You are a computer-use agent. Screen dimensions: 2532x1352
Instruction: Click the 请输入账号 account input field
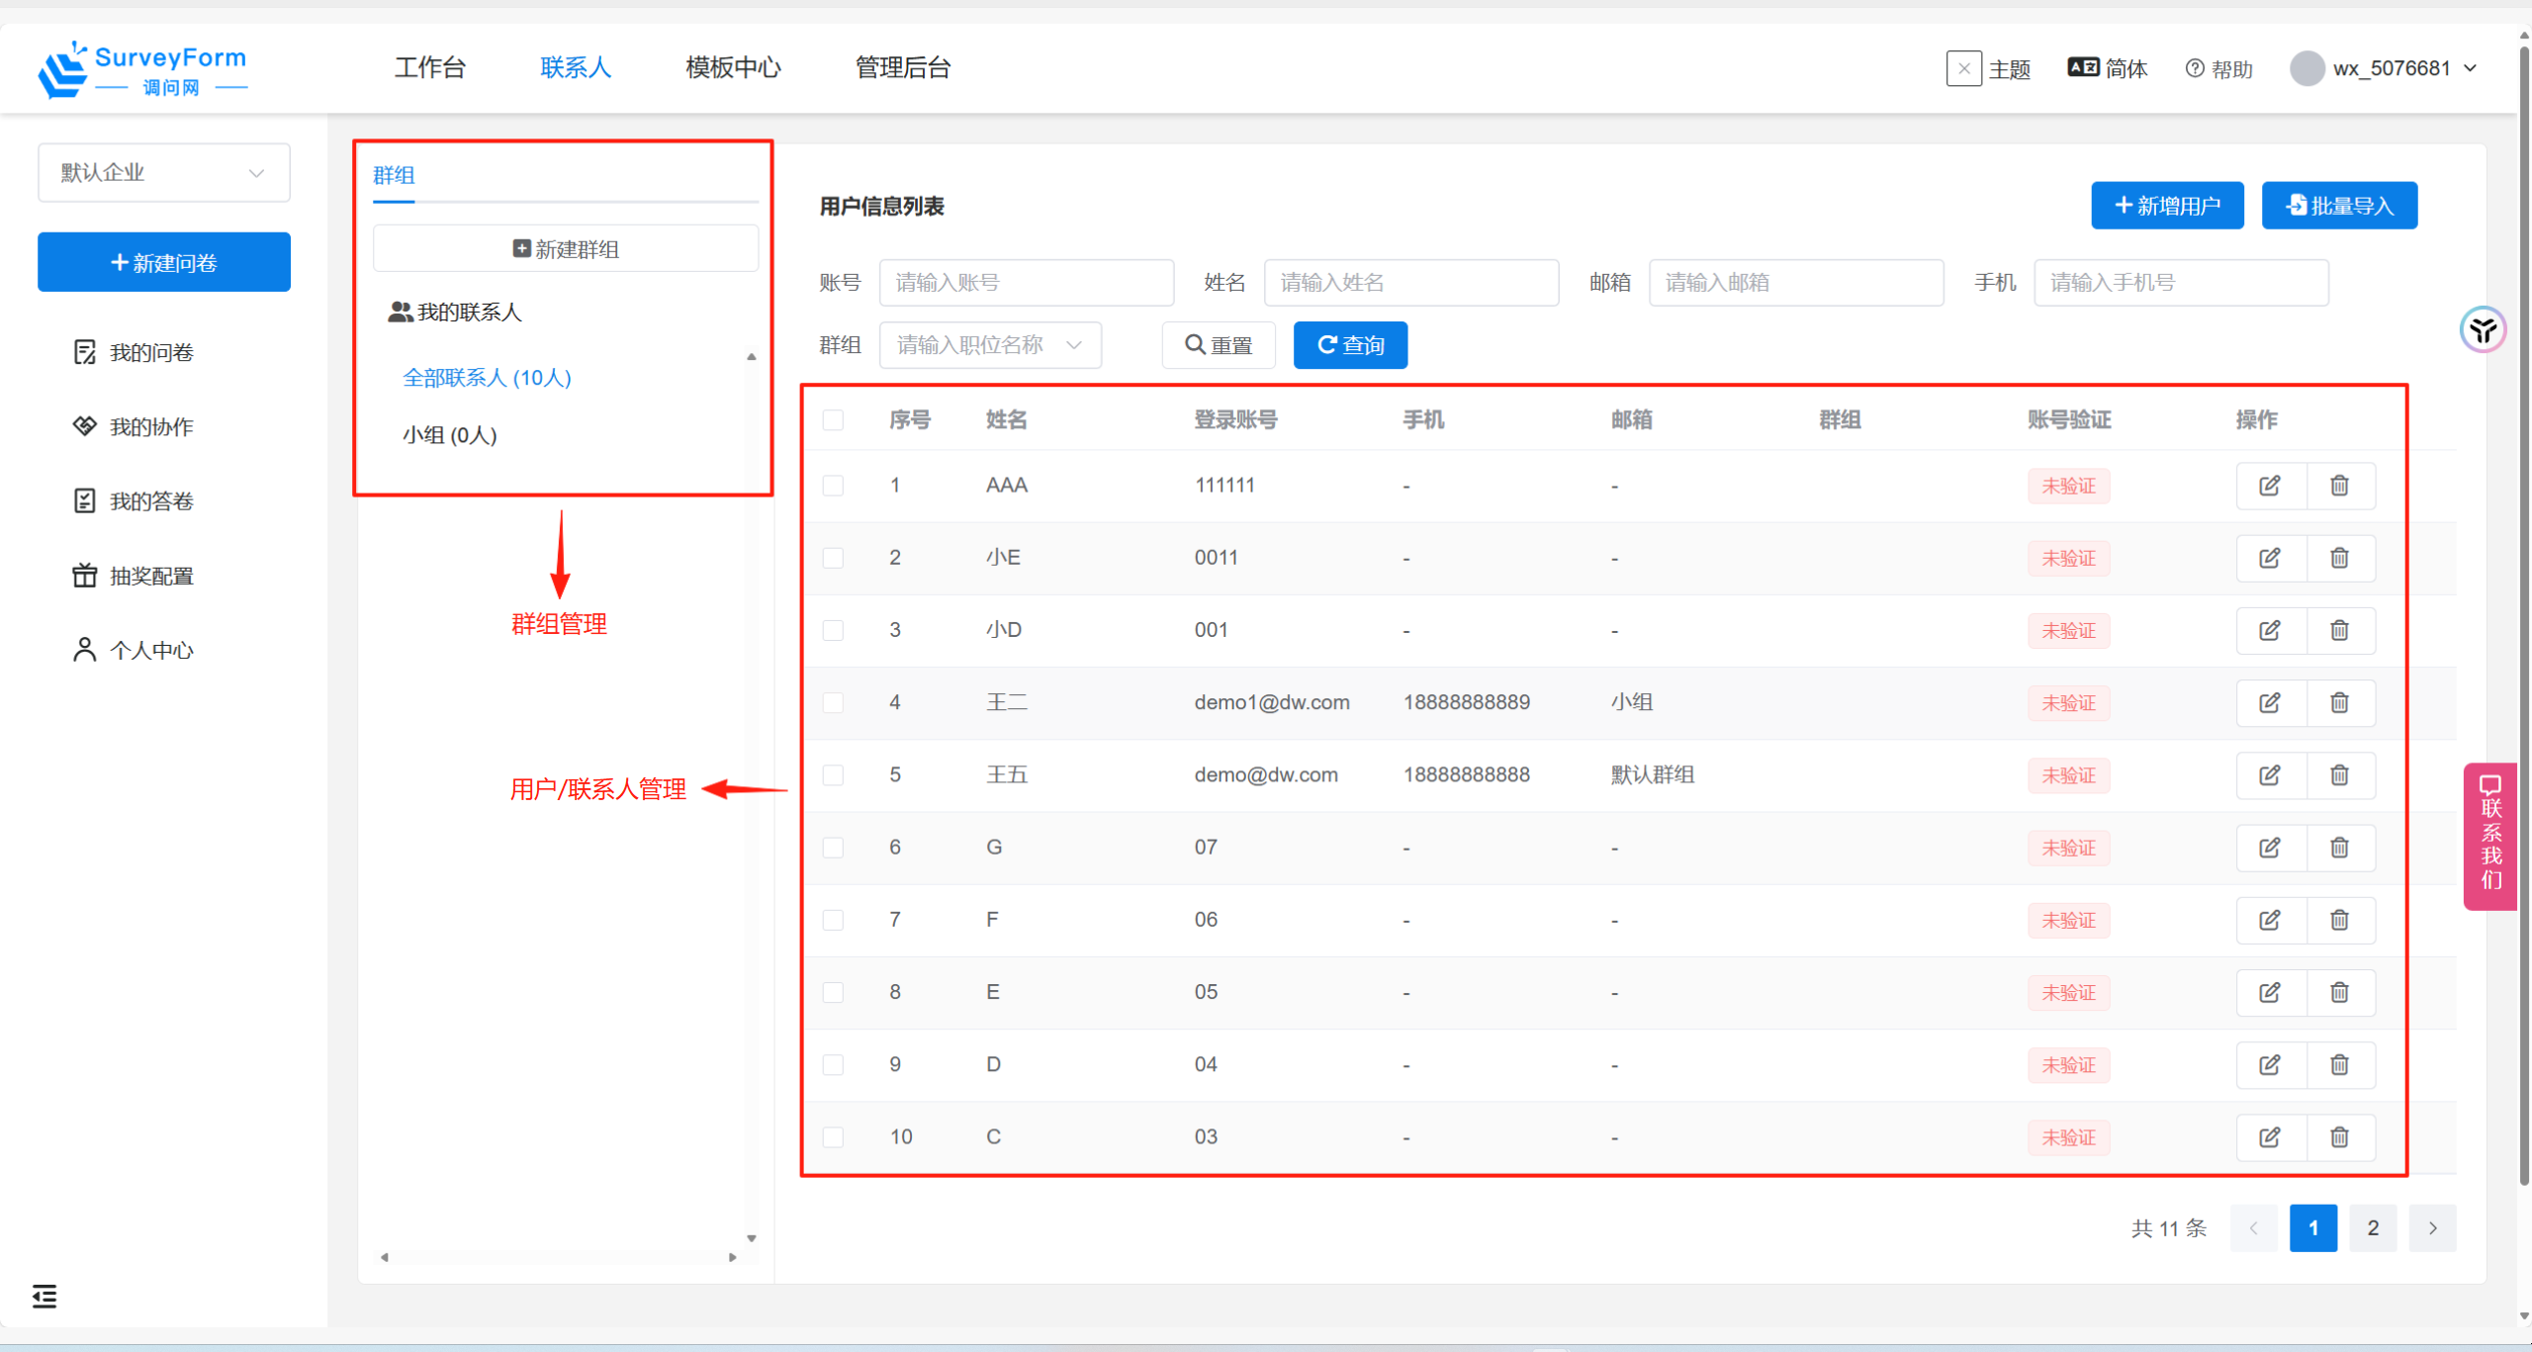[x=1026, y=283]
